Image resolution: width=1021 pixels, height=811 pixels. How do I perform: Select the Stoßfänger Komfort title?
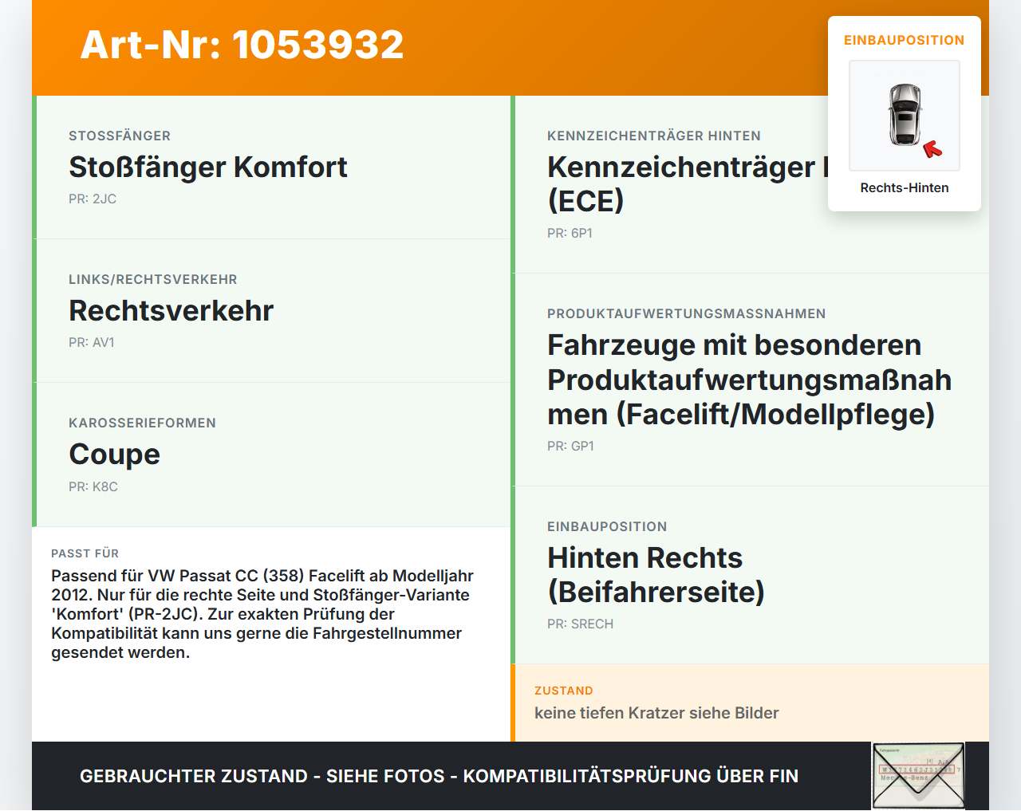208,167
